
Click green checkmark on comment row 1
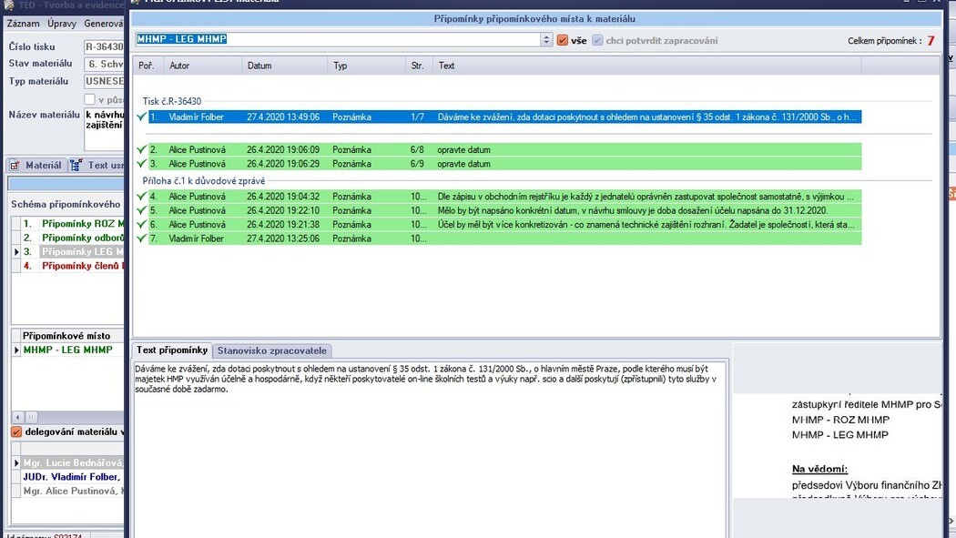(141, 117)
